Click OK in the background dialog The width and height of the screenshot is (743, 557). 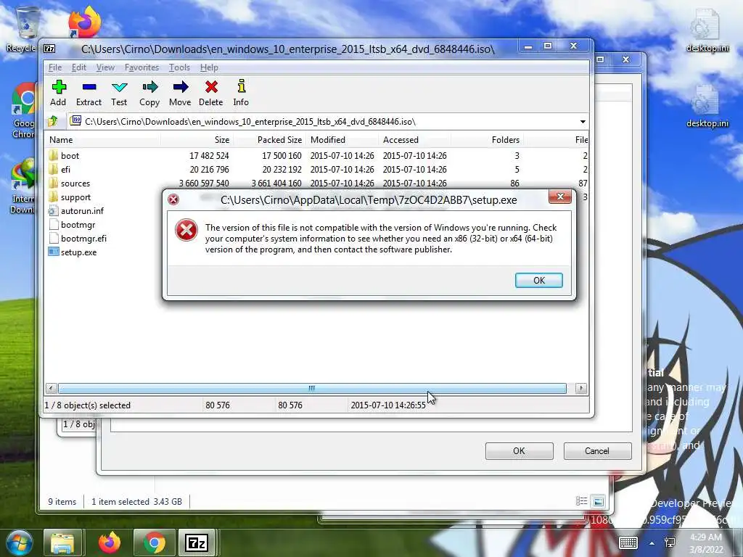(519, 451)
